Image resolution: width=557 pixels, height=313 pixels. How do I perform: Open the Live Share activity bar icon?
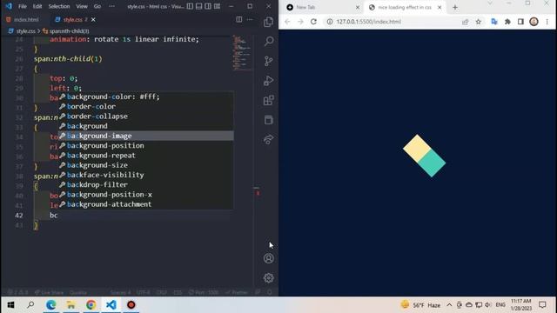pos(269,139)
